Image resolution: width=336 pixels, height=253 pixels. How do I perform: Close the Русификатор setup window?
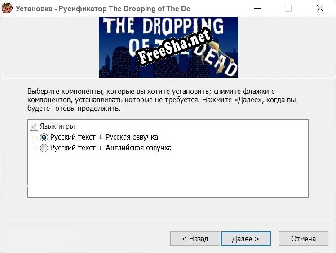coord(320,9)
